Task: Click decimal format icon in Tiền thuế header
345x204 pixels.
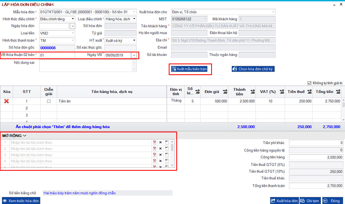Action: tap(310, 92)
